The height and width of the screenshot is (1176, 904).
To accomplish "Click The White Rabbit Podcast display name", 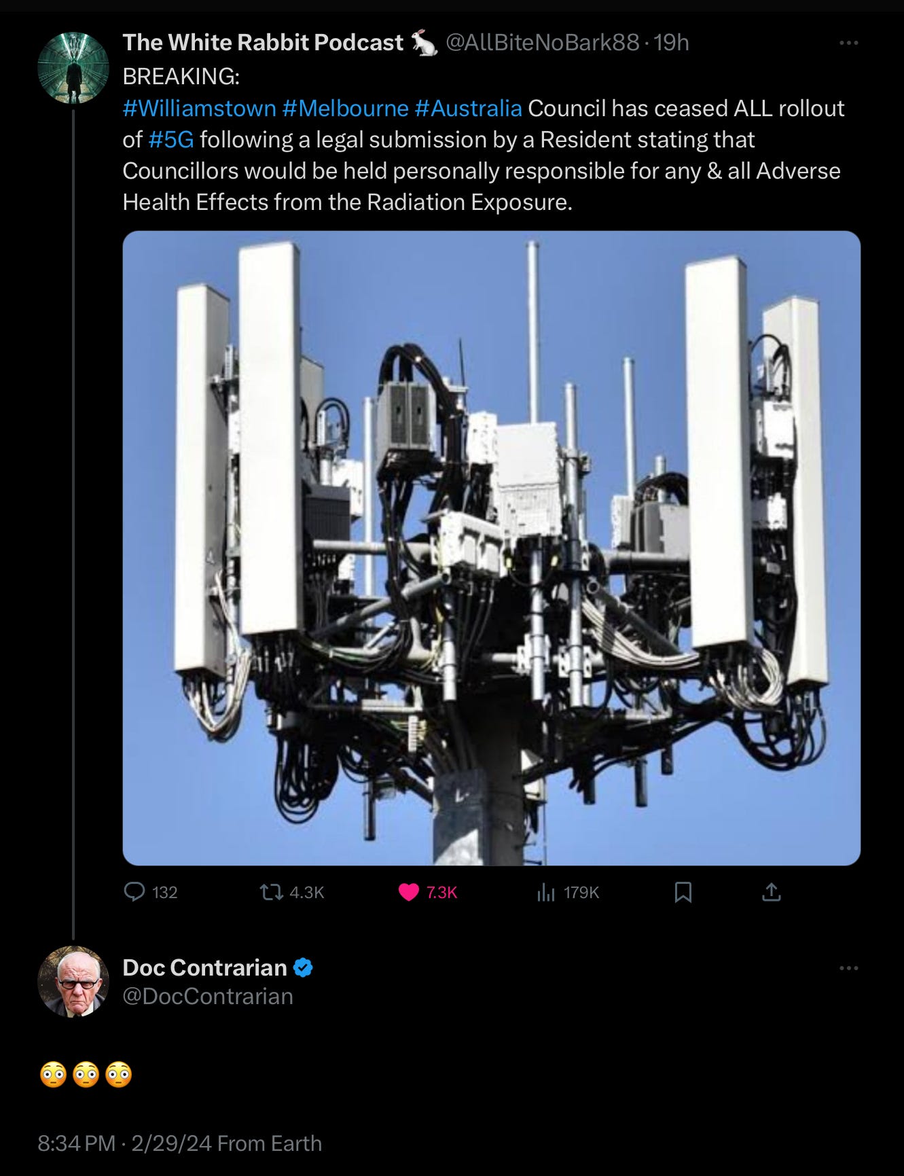I will pyautogui.click(x=263, y=43).
